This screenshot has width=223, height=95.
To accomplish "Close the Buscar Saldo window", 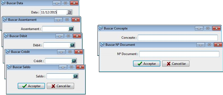I will click(x=80, y=67).
